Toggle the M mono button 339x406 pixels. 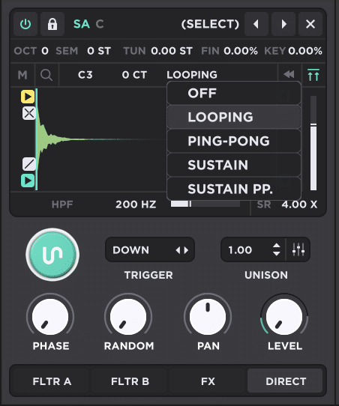(22, 75)
